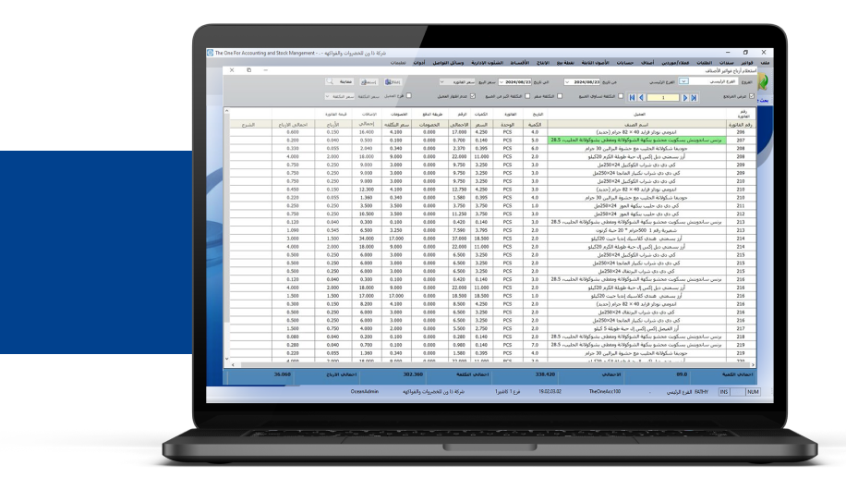Click the 89.0 total quantity value

click(682, 374)
